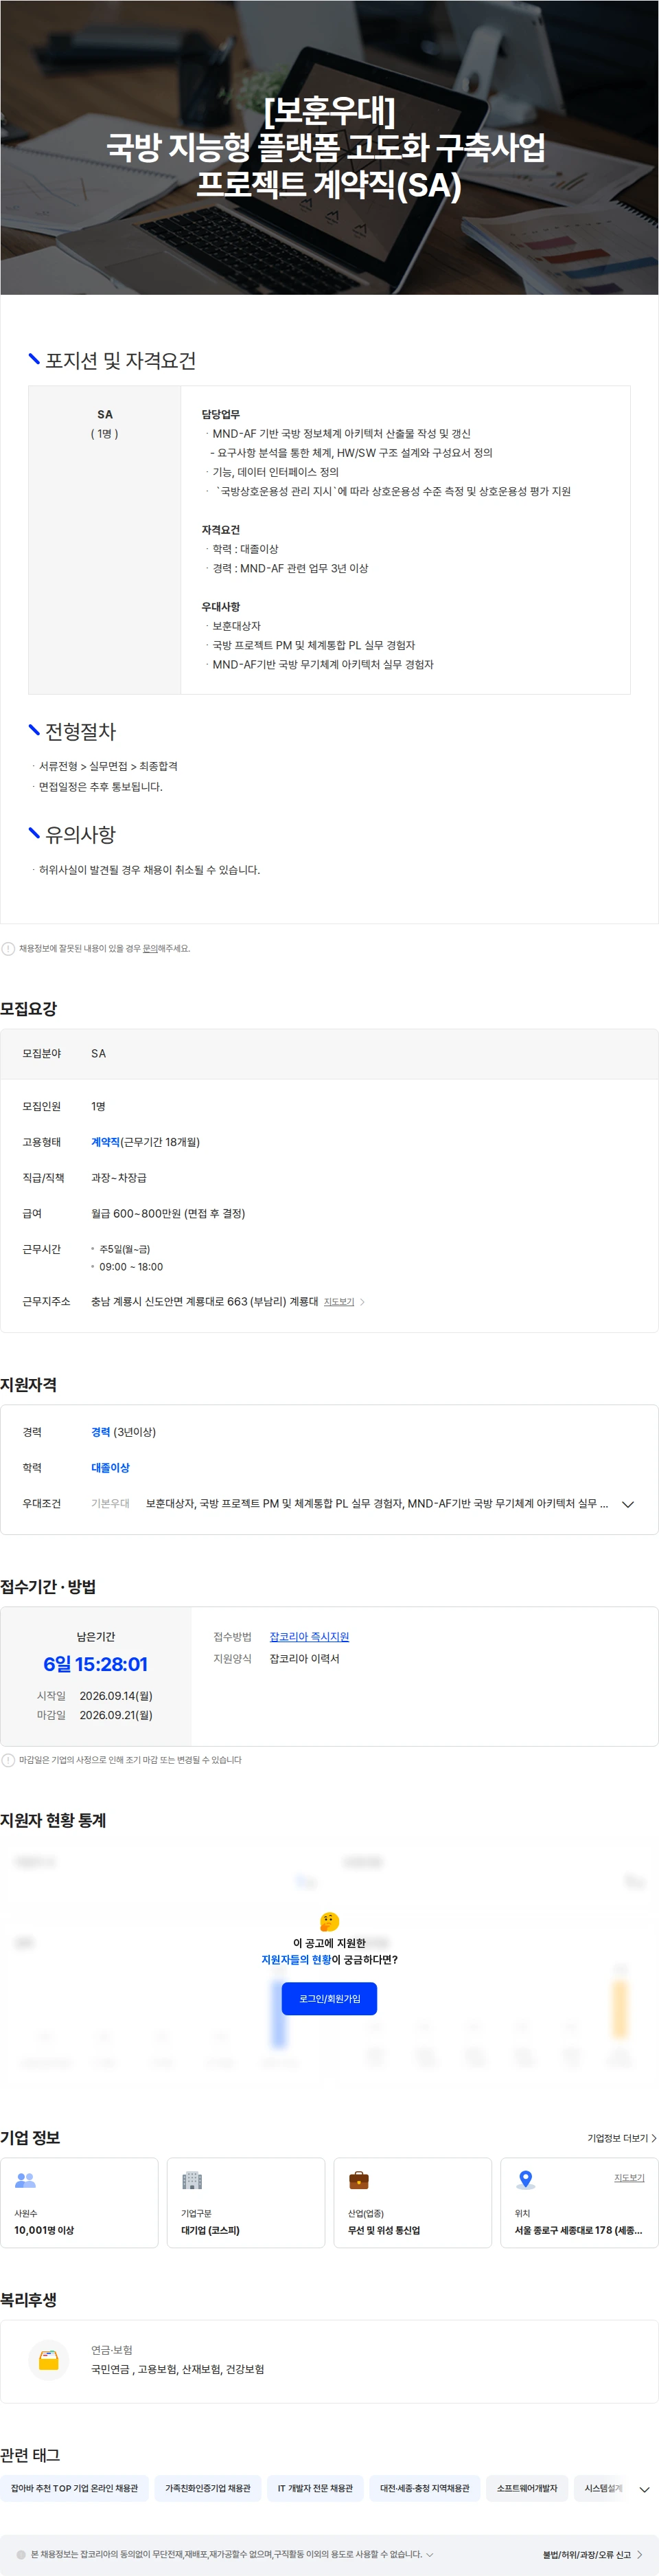This screenshot has height=2576, width=659.
Task: Click the 로그인/회원가입 button
Action: click(329, 1998)
